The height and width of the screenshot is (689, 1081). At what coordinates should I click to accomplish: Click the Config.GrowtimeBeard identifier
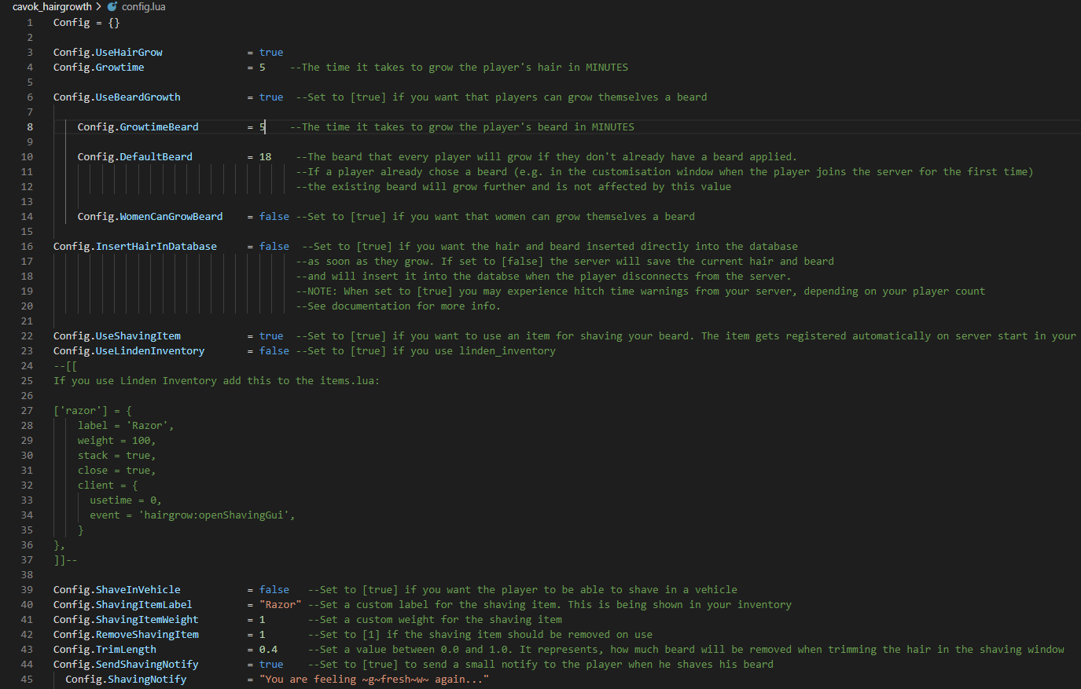138,126
